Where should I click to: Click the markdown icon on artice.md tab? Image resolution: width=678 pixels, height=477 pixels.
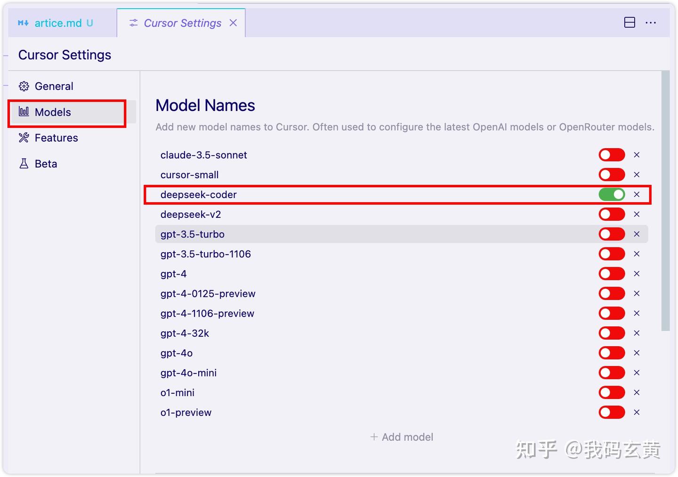pos(23,23)
